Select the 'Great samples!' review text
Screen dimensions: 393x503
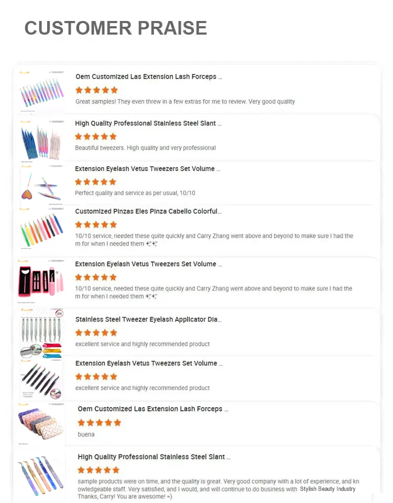click(x=185, y=102)
